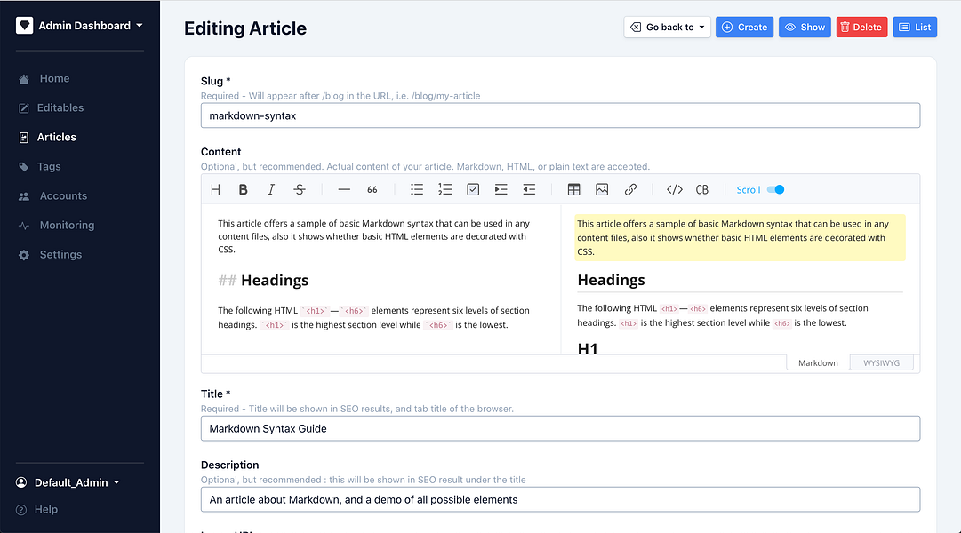
Task: Insert an image
Action: coord(602,190)
